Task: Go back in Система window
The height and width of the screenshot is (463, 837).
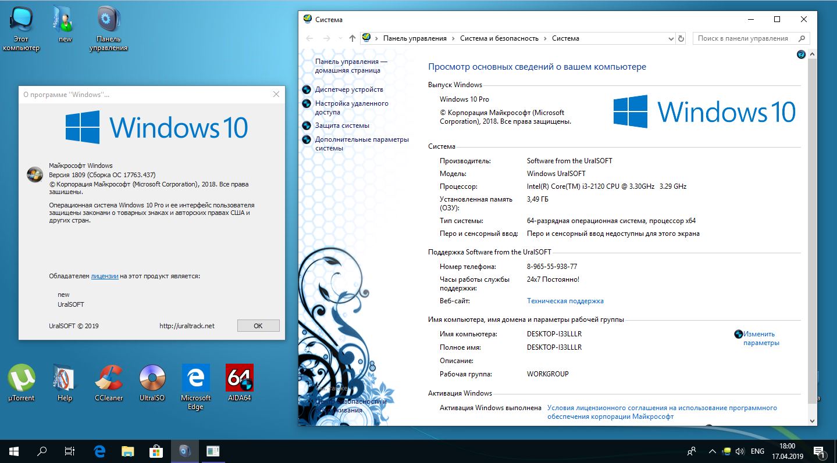Action: click(x=310, y=38)
